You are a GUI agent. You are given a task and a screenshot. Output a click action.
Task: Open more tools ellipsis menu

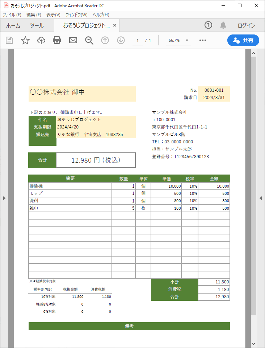point(203,40)
